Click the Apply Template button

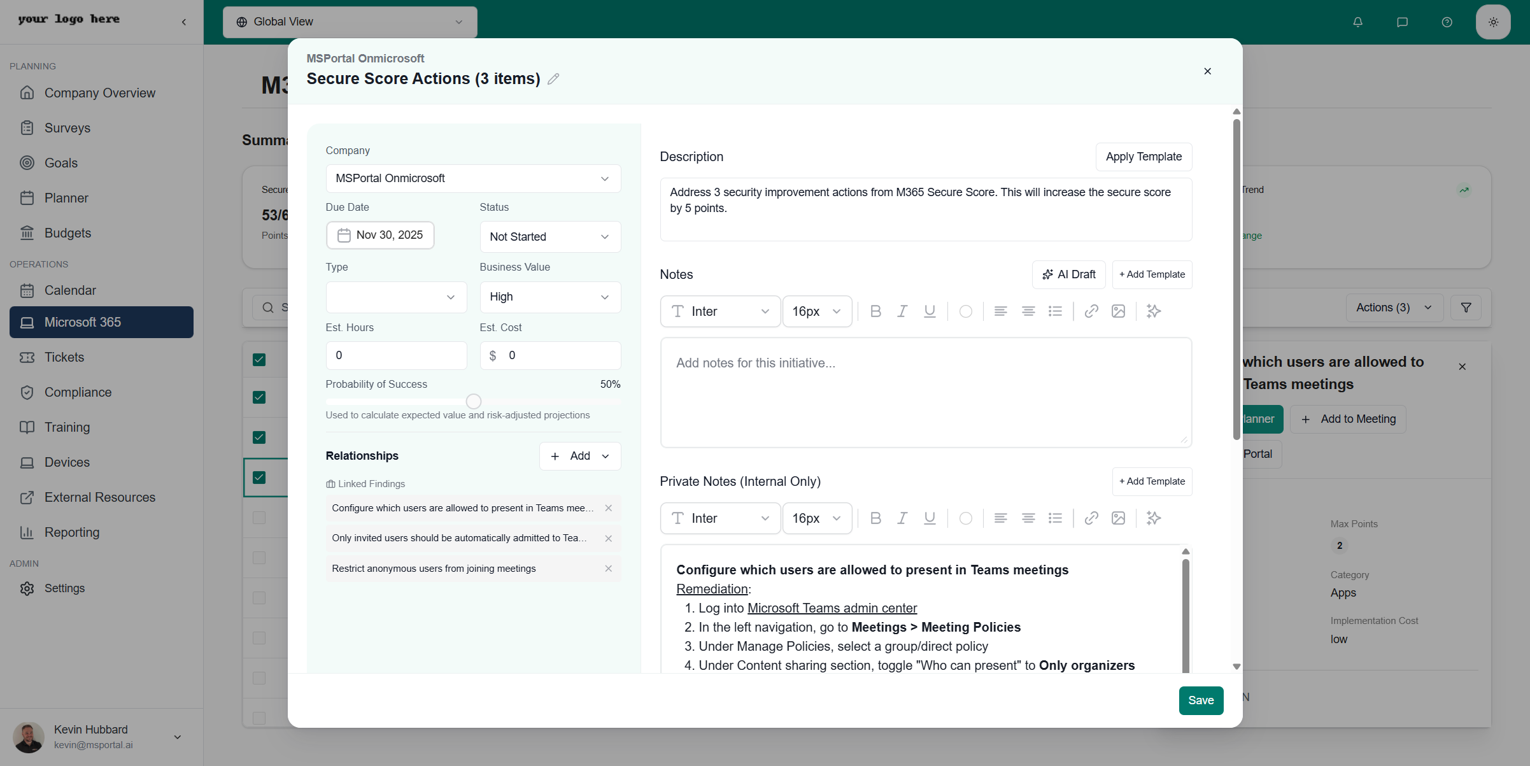click(x=1144, y=157)
